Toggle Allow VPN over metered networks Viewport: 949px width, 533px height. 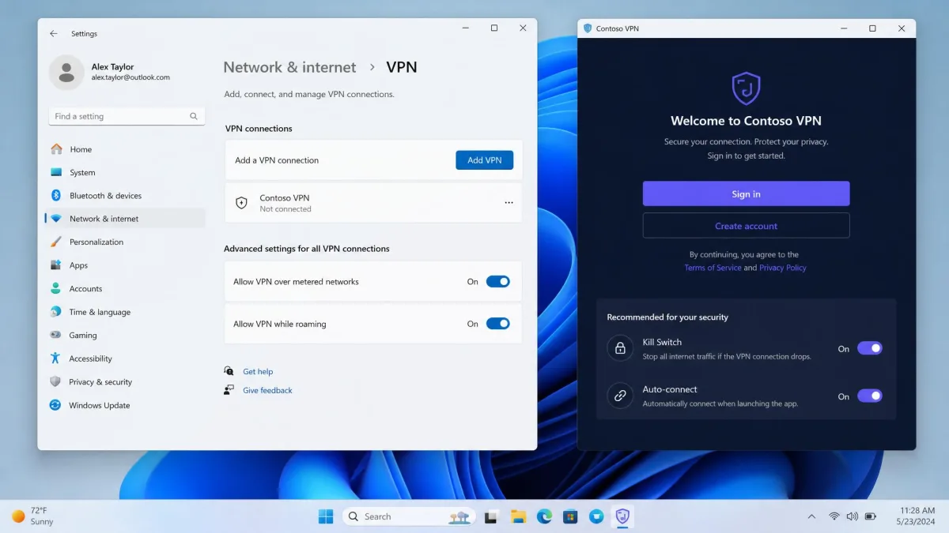(x=497, y=282)
